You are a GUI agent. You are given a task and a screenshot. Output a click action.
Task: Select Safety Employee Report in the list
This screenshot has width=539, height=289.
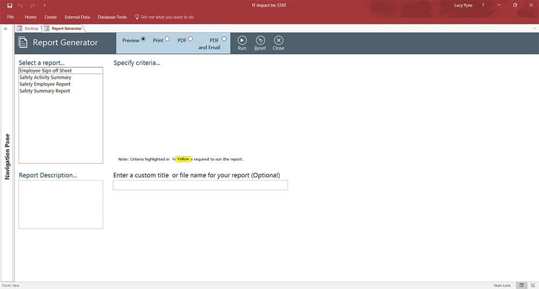tap(61, 84)
